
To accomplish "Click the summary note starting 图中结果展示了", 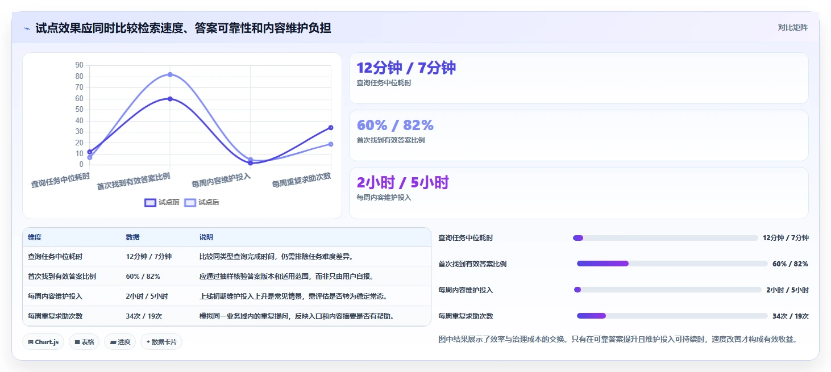I will pos(618,339).
